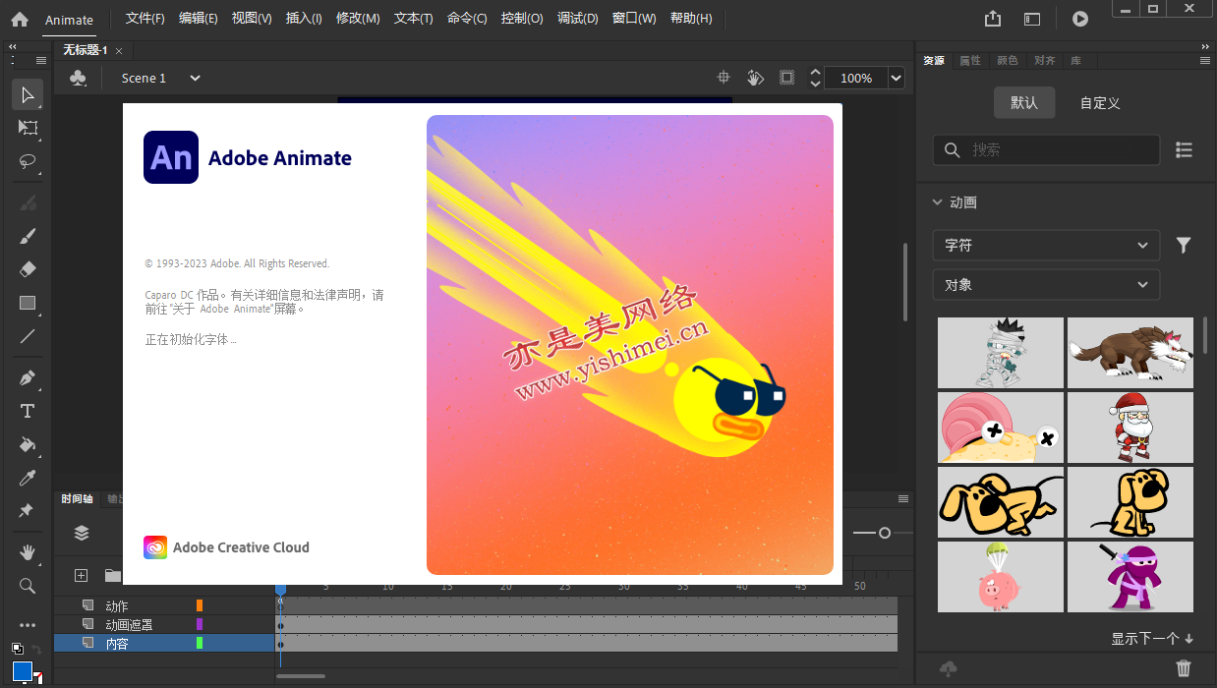The width and height of the screenshot is (1217, 688).
Task: Open the assets panel options menu
Action: (1204, 61)
